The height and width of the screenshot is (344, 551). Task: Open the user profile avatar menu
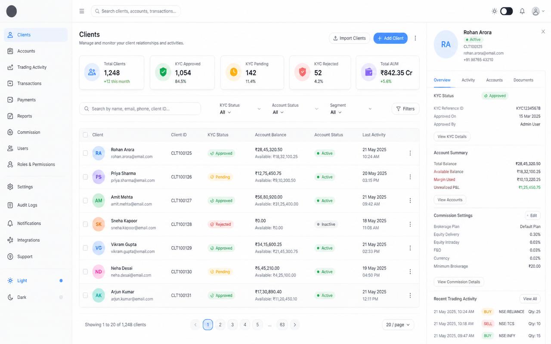pyautogui.click(x=538, y=11)
